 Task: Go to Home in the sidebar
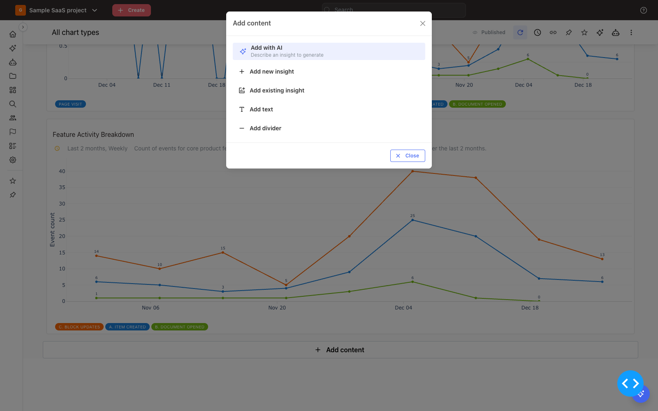(x=13, y=34)
